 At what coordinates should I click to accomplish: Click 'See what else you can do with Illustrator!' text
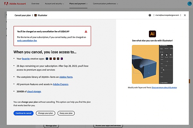click(152, 41)
